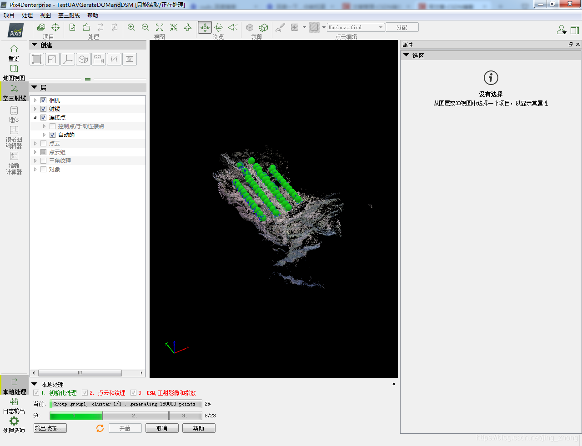
Task: Expand the 射线 tree node
Action: click(35, 109)
